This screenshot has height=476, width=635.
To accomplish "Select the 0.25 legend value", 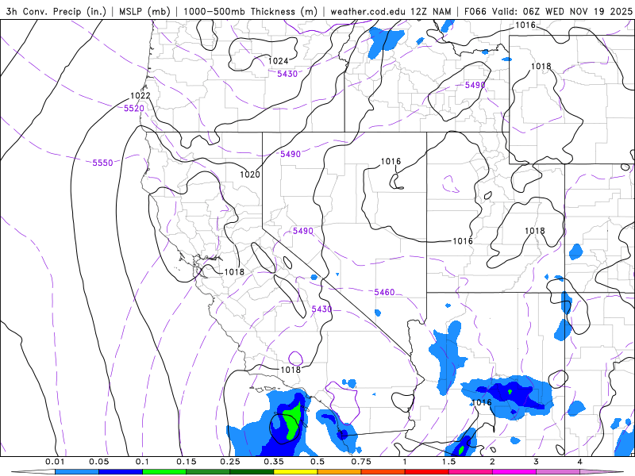I will coord(230,462).
